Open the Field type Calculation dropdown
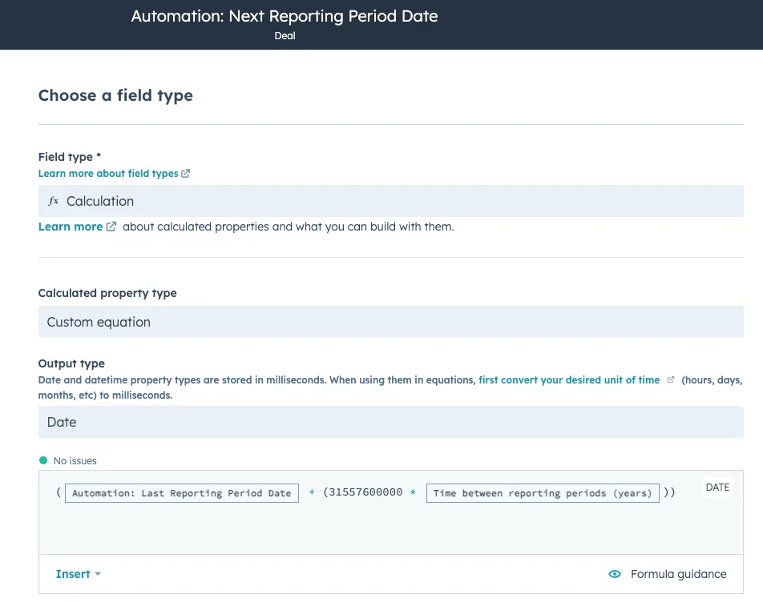 (391, 201)
